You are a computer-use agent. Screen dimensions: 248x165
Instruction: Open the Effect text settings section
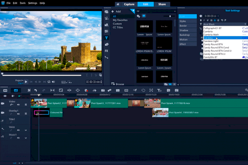point(188,44)
